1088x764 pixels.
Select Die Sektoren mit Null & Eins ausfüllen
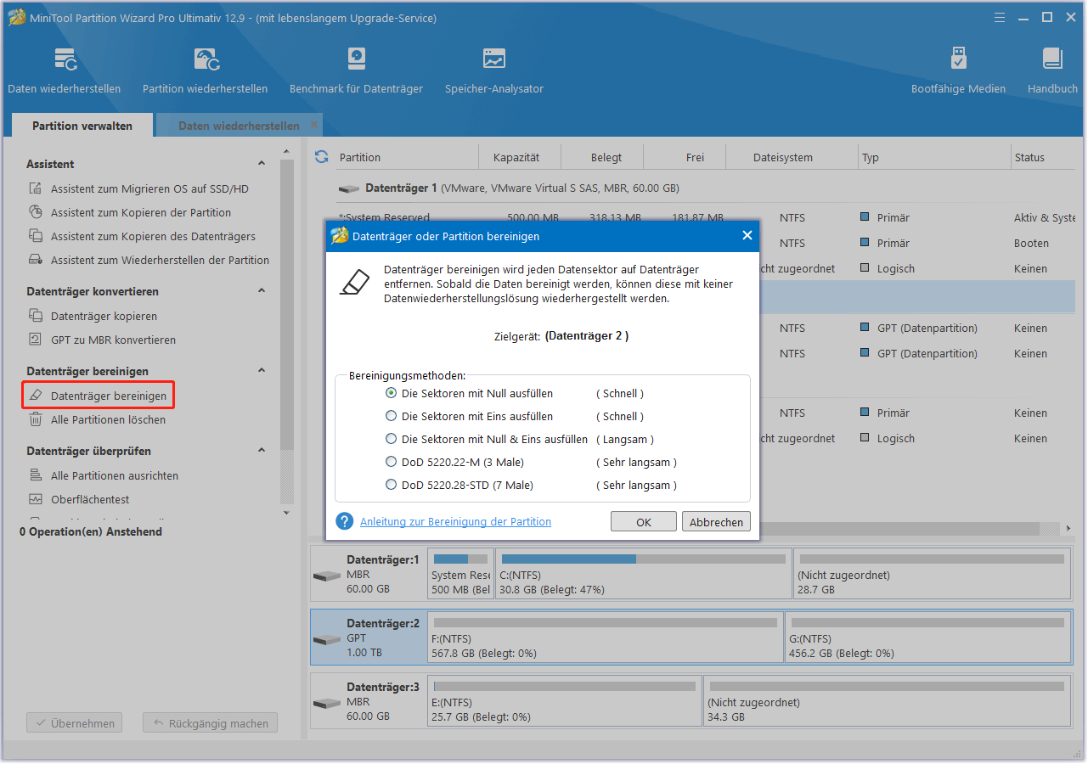point(391,439)
